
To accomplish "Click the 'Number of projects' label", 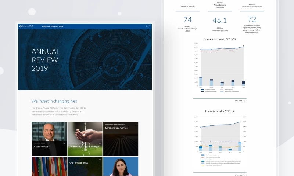I will [187, 6].
